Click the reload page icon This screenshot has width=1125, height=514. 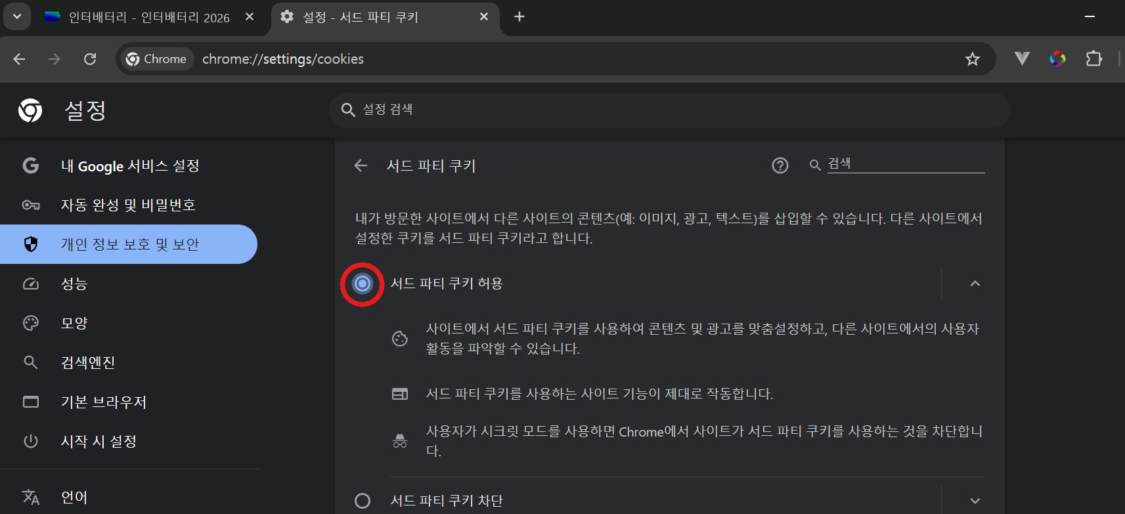coord(90,59)
